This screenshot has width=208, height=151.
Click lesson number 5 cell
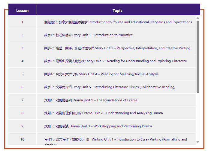click(x=22, y=74)
